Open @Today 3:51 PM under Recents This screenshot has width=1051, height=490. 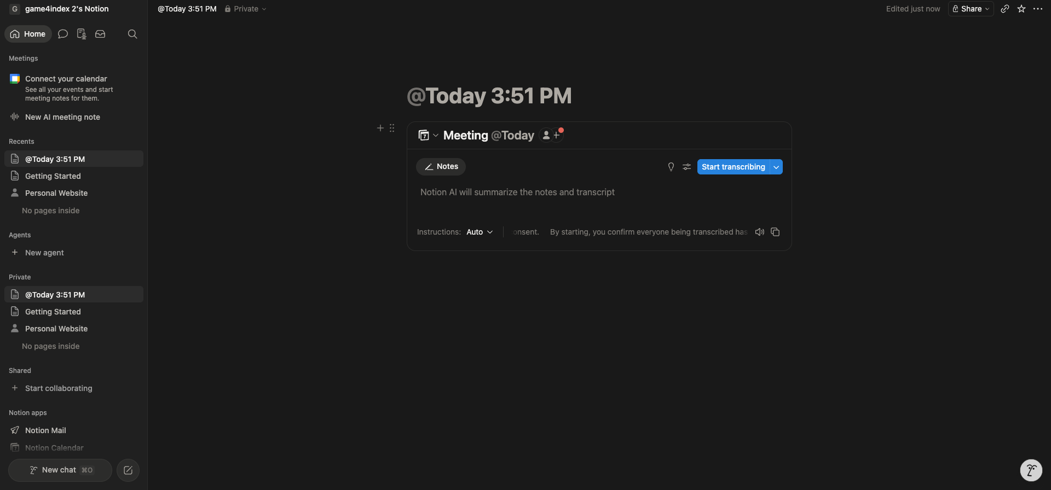74,159
